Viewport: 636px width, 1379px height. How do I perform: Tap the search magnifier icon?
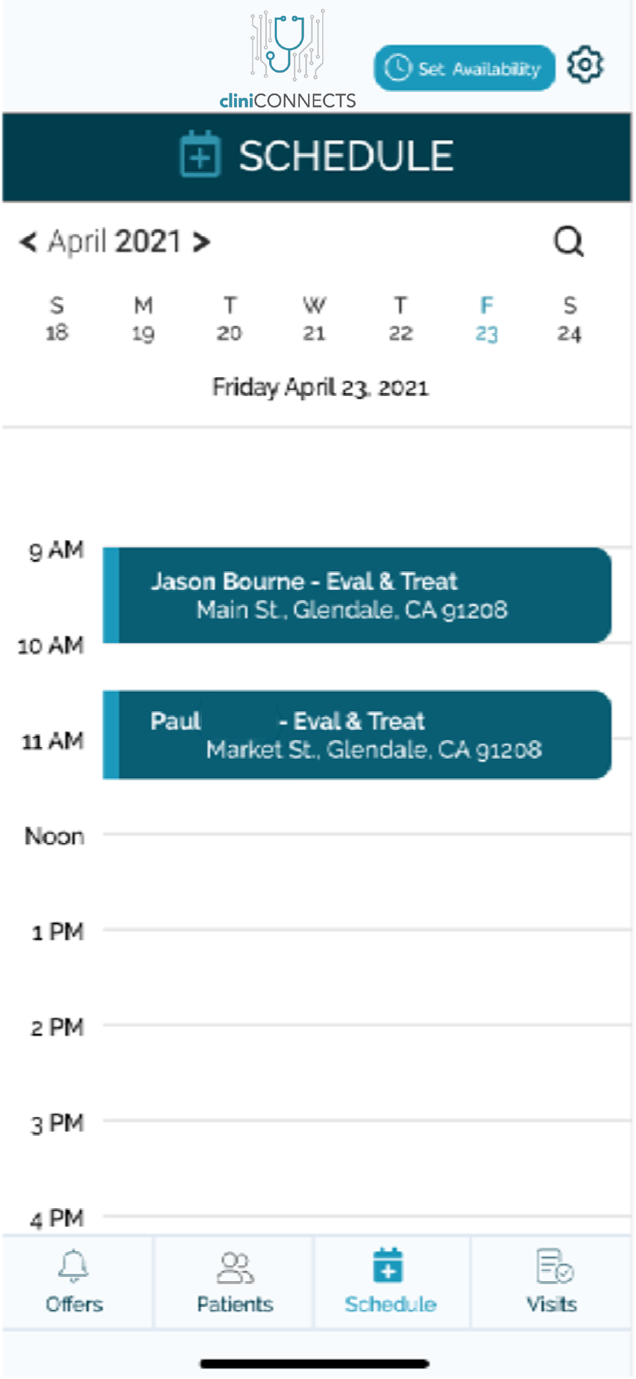pos(568,242)
